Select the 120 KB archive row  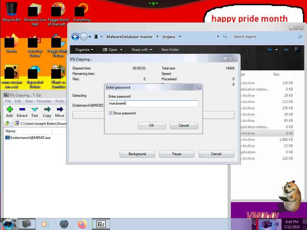tap(267, 83)
